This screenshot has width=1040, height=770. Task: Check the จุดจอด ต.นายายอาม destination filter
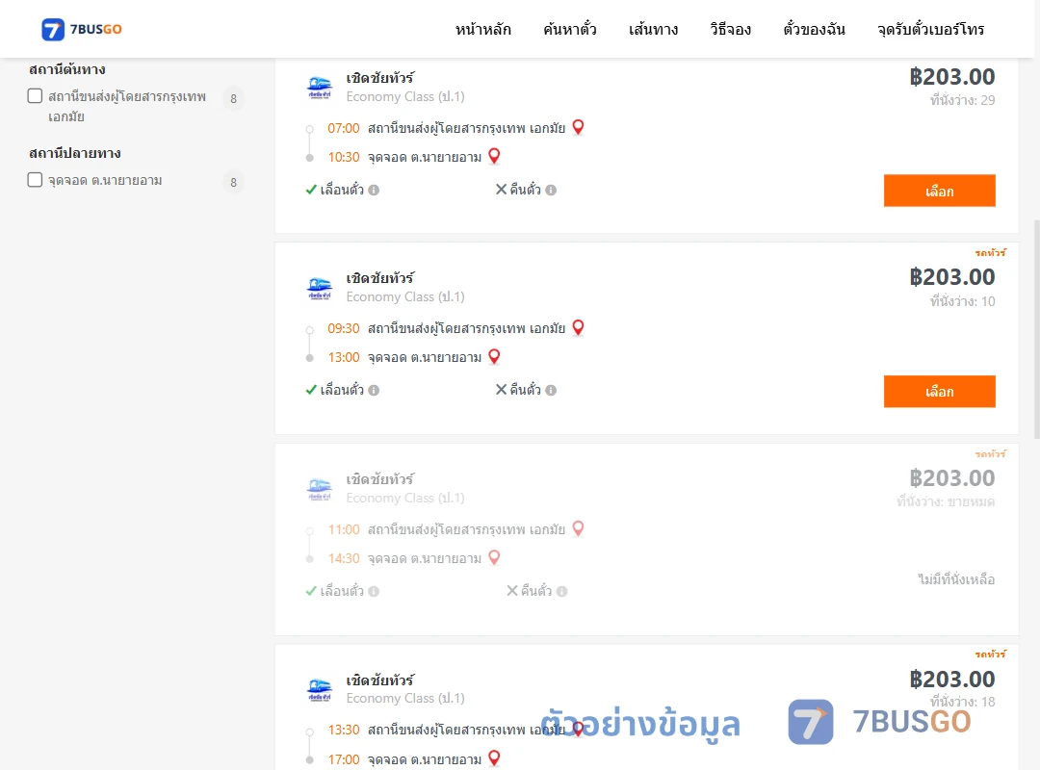pos(36,180)
